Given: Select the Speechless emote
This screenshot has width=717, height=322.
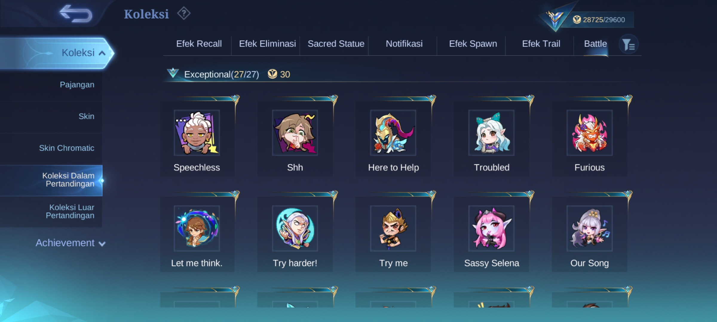Looking at the screenshot, I should 197,139.
